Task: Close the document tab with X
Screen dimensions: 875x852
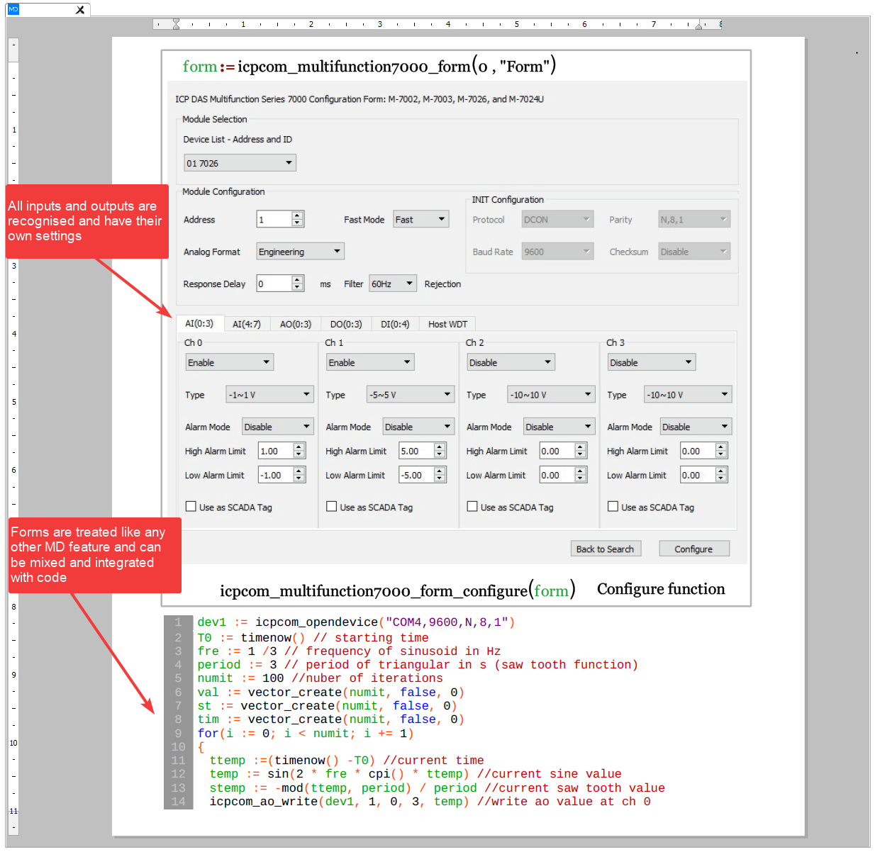Action: (x=80, y=10)
